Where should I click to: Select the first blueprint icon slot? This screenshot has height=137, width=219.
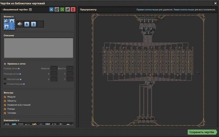pos(20,24)
